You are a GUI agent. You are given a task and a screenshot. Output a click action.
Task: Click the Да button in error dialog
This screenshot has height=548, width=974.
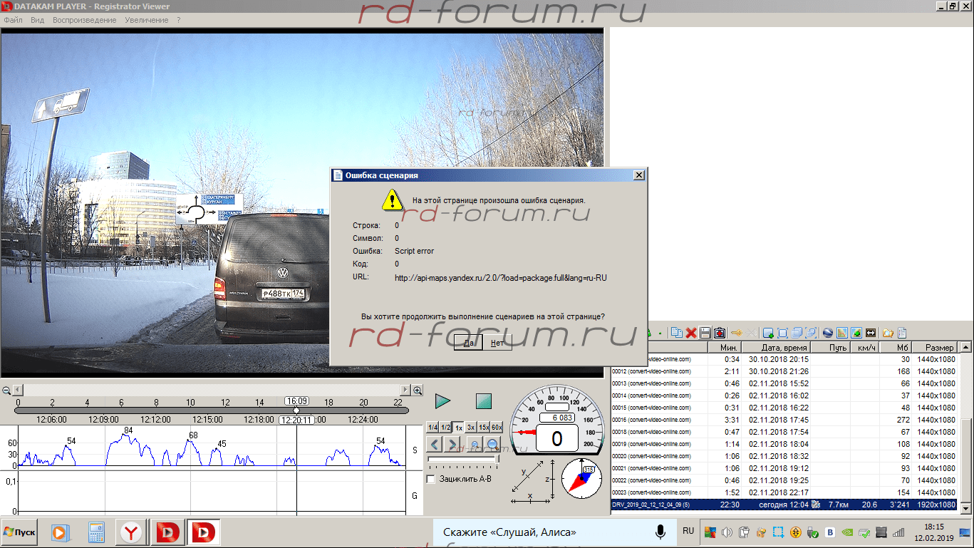click(x=468, y=343)
